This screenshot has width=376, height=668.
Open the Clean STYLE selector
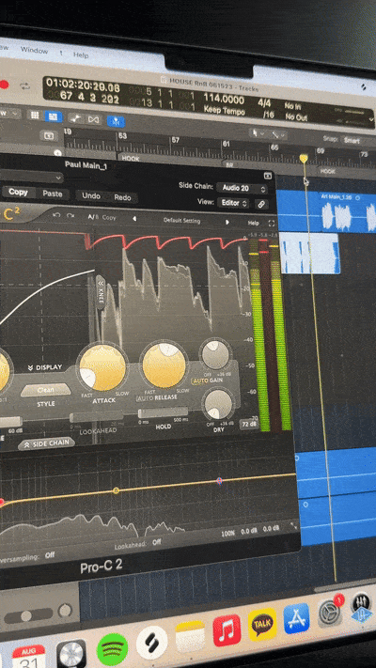pos(46,390)
